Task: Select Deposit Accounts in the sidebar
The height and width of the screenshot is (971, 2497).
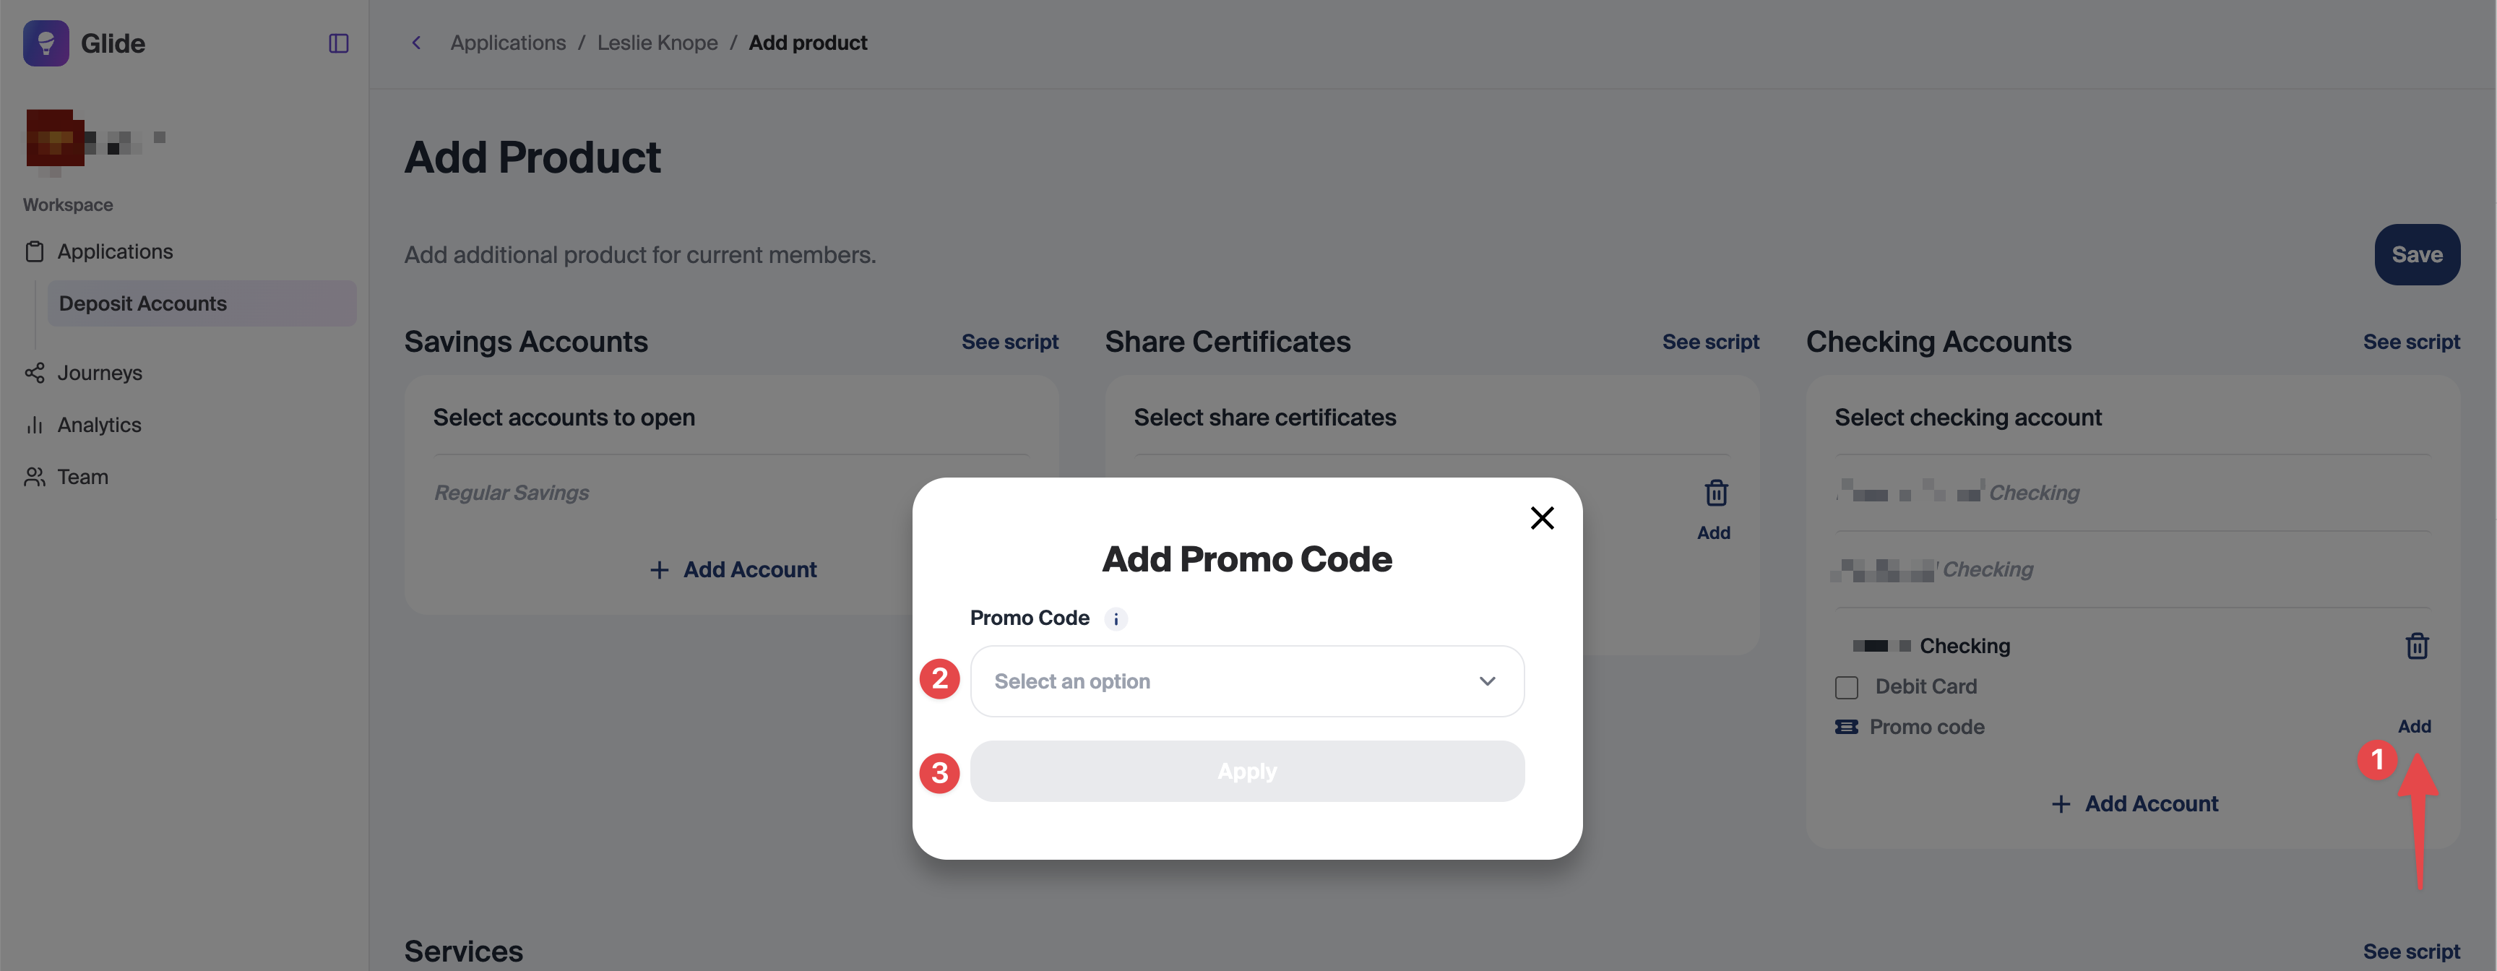Action: [x=142, y=304]
